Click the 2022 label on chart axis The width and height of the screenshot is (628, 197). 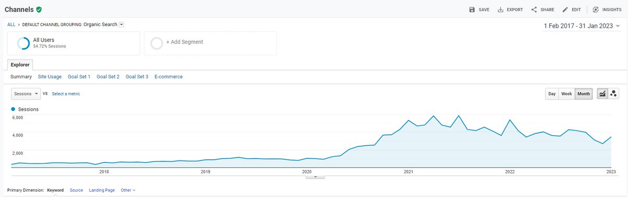pos(510,171)
